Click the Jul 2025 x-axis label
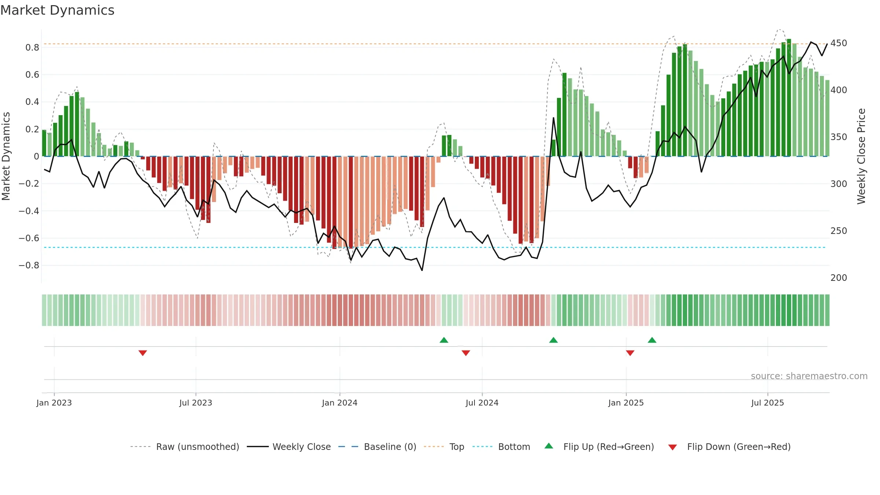The image size is (880, 495). pyautogui.click(x=768, y=403)
